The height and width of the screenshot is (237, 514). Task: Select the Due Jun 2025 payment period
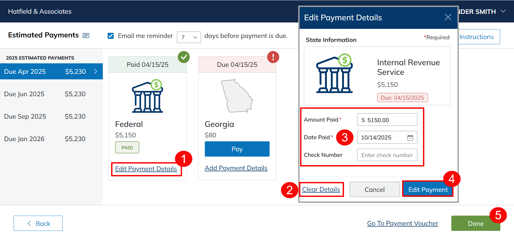pyautogui.click(x=51, y=94)
